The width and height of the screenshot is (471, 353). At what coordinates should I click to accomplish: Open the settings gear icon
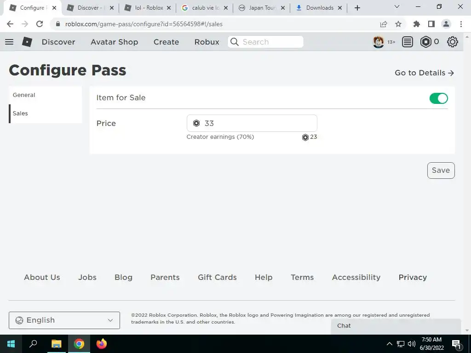tap(453, 42)
